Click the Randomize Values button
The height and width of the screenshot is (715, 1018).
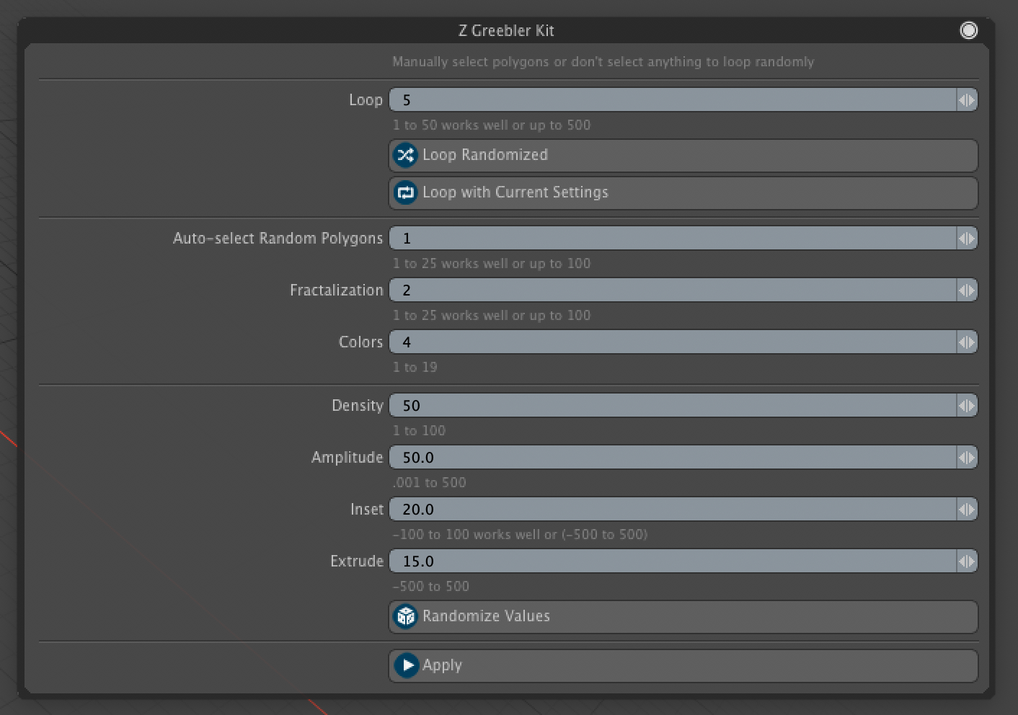coord(683,616)
